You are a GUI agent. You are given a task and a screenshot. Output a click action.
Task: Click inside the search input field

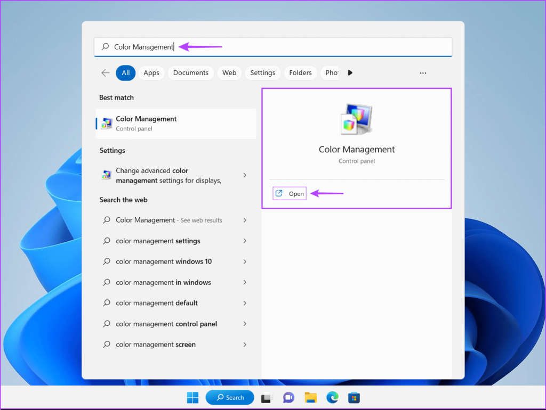pos(213,47)
